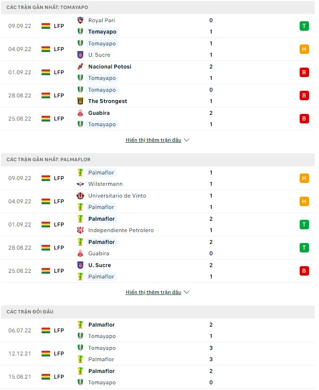Click the orange H badge for Tomayapo vs U. Sucre
Image resolution: width=319 pixels, height=390 pixels.
[x=304, y=49]
